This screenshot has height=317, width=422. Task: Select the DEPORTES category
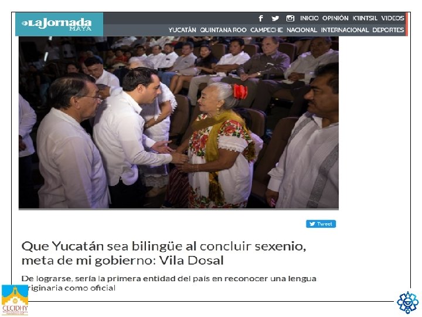click(388, 30)
